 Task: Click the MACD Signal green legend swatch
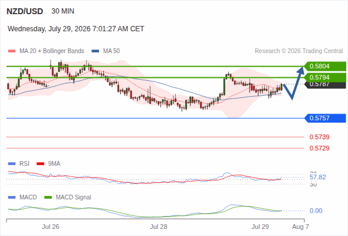click(x=48, y=198)
